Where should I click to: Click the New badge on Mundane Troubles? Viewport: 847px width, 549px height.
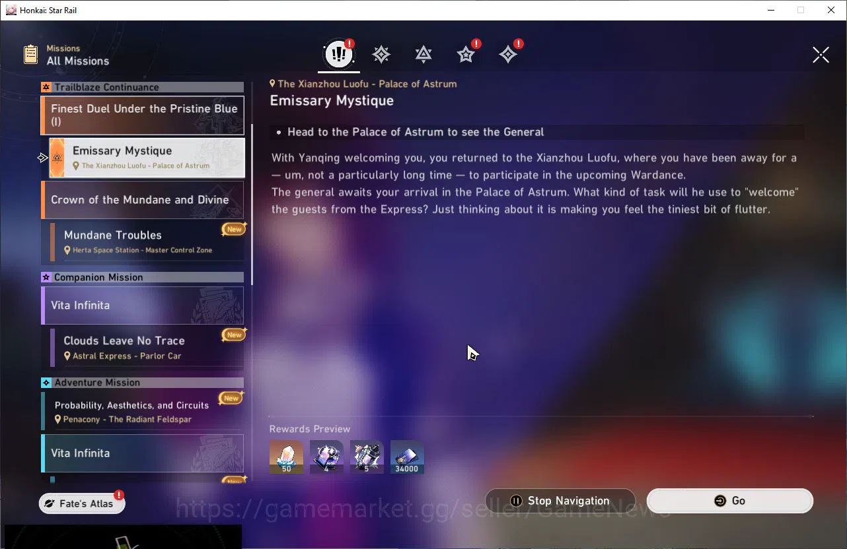[234, 229]
